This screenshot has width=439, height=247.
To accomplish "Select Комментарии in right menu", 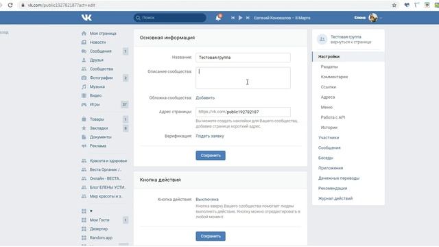I will pyautogui.click(x=334, y=77).
